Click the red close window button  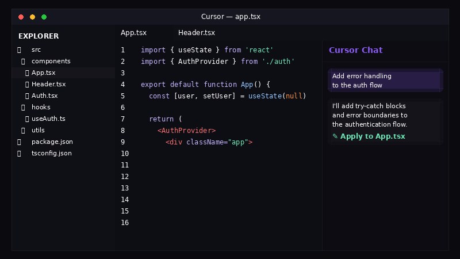pyautogui.click(x=21, y=17)
